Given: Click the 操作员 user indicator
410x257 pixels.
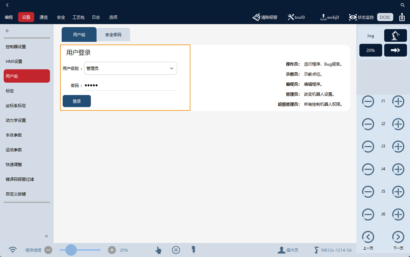Looking at the screenshot, I should 288,250.
